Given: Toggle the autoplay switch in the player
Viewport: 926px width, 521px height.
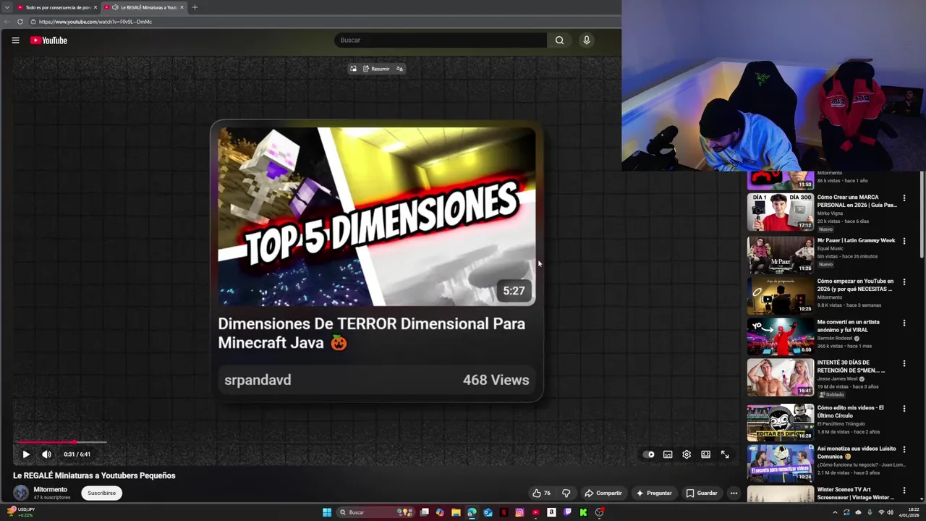Looking at the screenshot, I should tap(649, 454).
